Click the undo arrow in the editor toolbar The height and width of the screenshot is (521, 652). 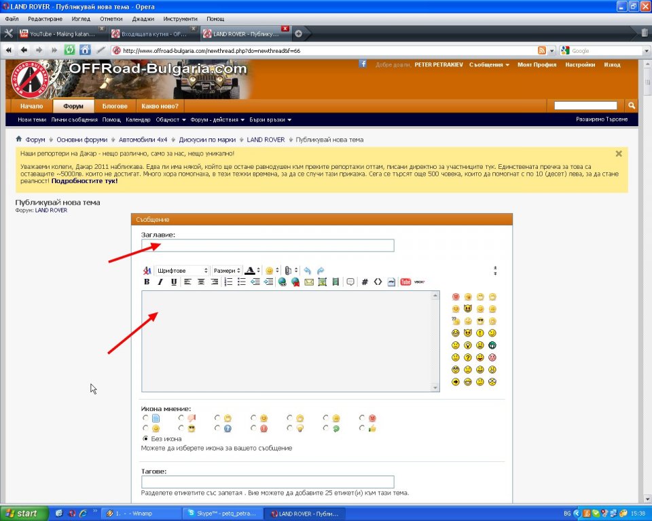tap(308, 271)
